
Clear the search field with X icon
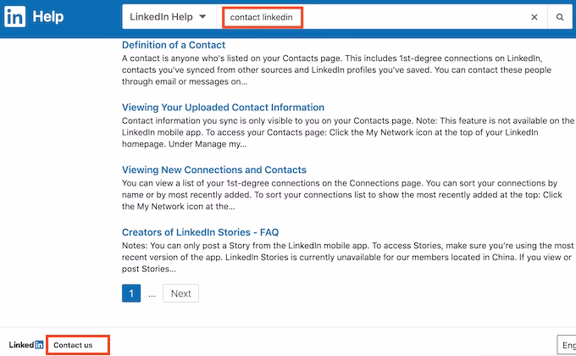pos(534,17)
